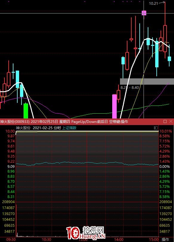
Task: Click the red 8.58% percent label
Action: click(165, 136)
